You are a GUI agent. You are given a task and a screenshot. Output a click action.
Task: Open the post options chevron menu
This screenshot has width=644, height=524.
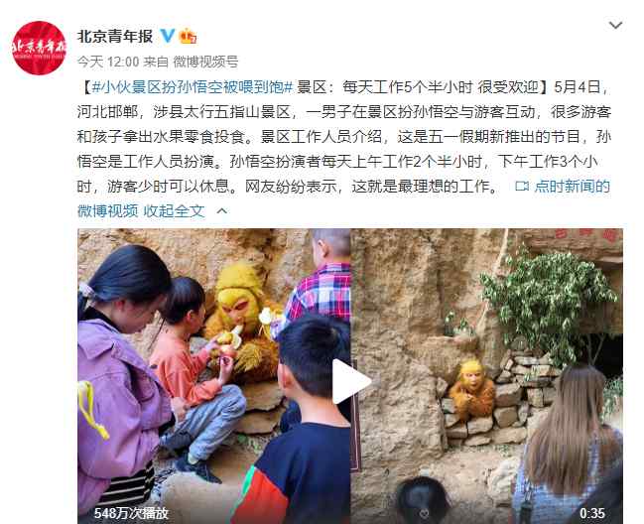(615, 26)
